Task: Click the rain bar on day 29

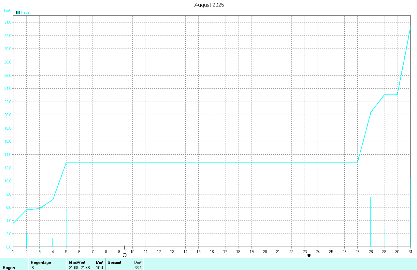Action: [x=384, y=238]
